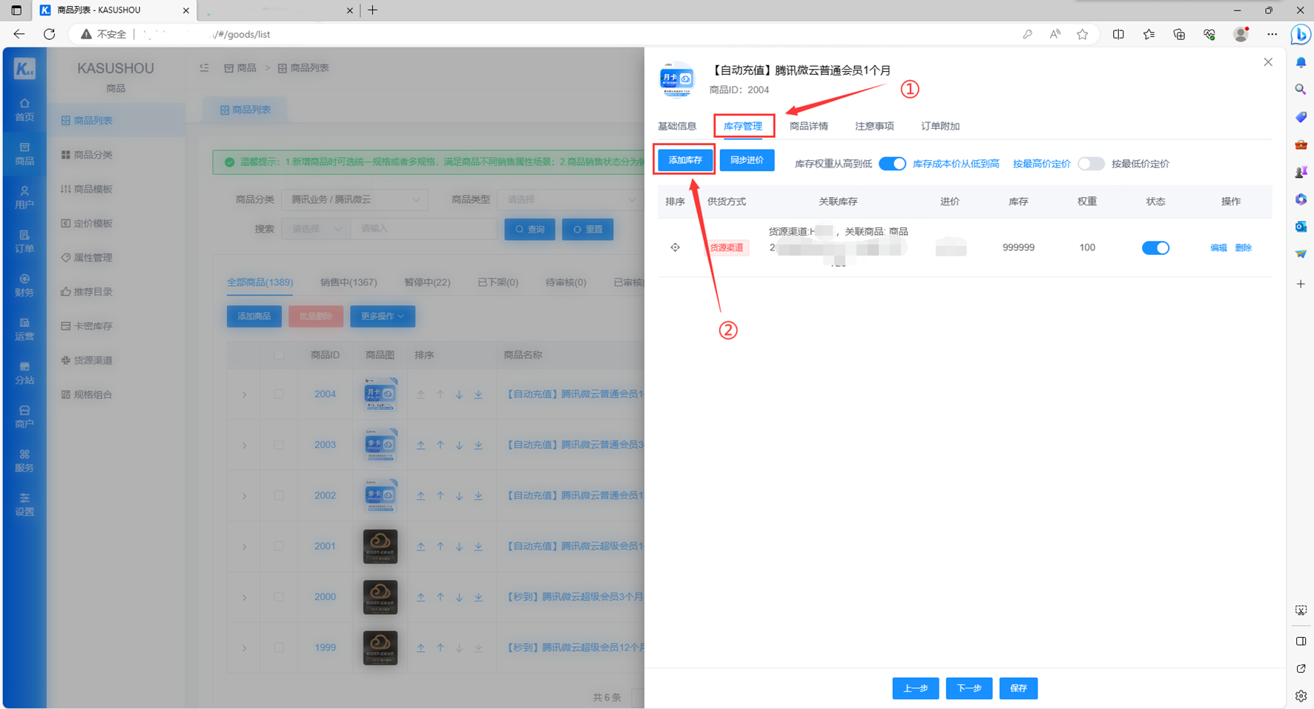Move product 2002 up one position
This screenshot has height=709, width=1314.
pos(440,496)
